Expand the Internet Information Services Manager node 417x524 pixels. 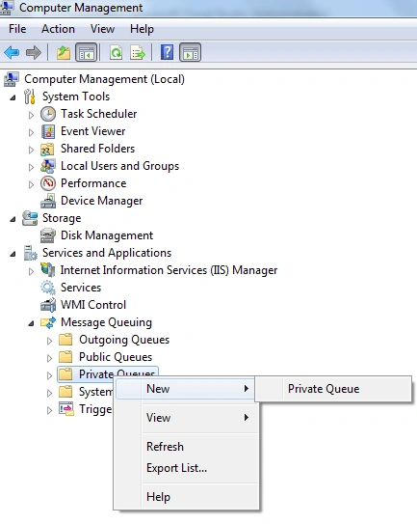[31, 271]
